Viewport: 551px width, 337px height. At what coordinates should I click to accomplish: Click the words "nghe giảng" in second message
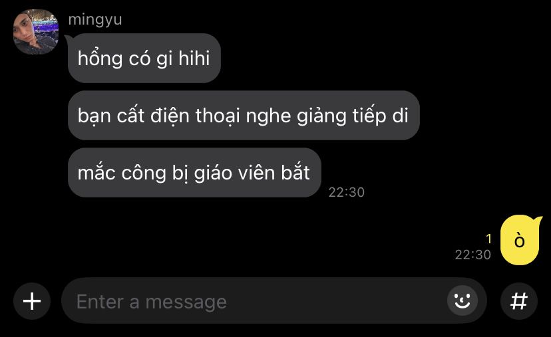[296, 116]
